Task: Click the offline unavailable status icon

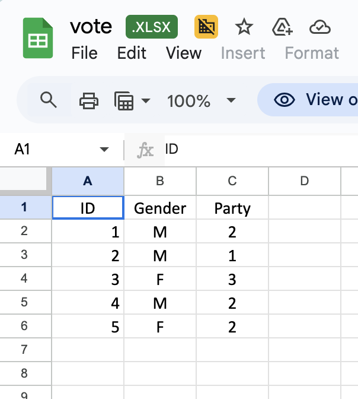Action: (206, 27)
